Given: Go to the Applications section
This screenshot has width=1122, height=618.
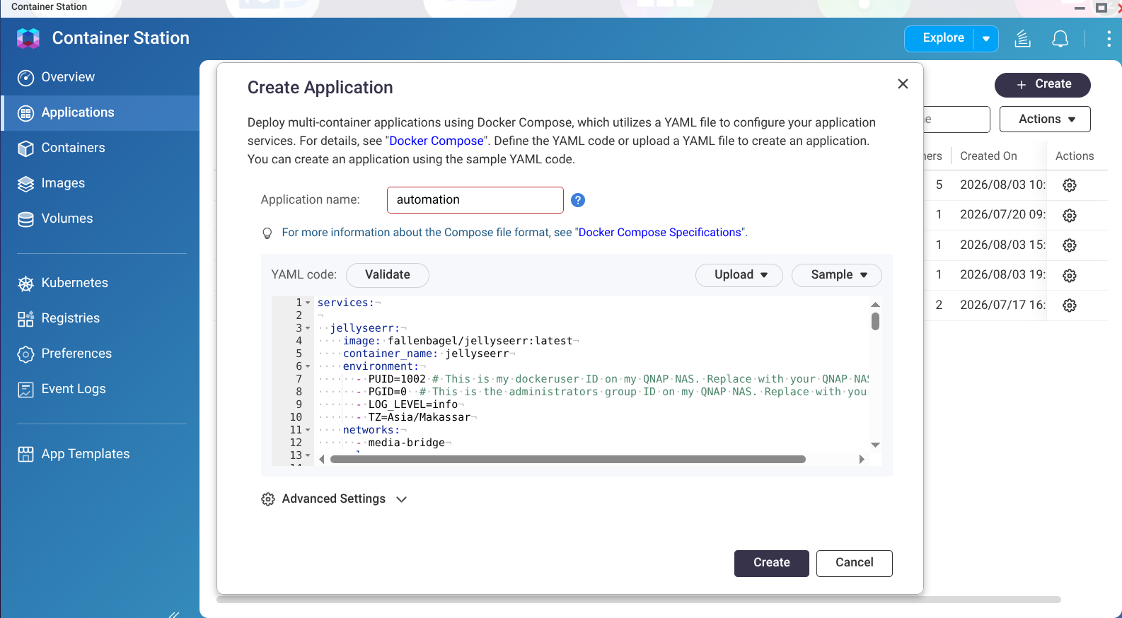Looking at the screenshot, I should [100, 112].
